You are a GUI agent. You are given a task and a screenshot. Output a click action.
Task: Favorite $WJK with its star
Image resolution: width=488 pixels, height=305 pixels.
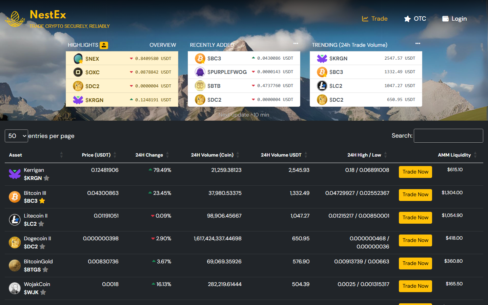tap(43, 292)
